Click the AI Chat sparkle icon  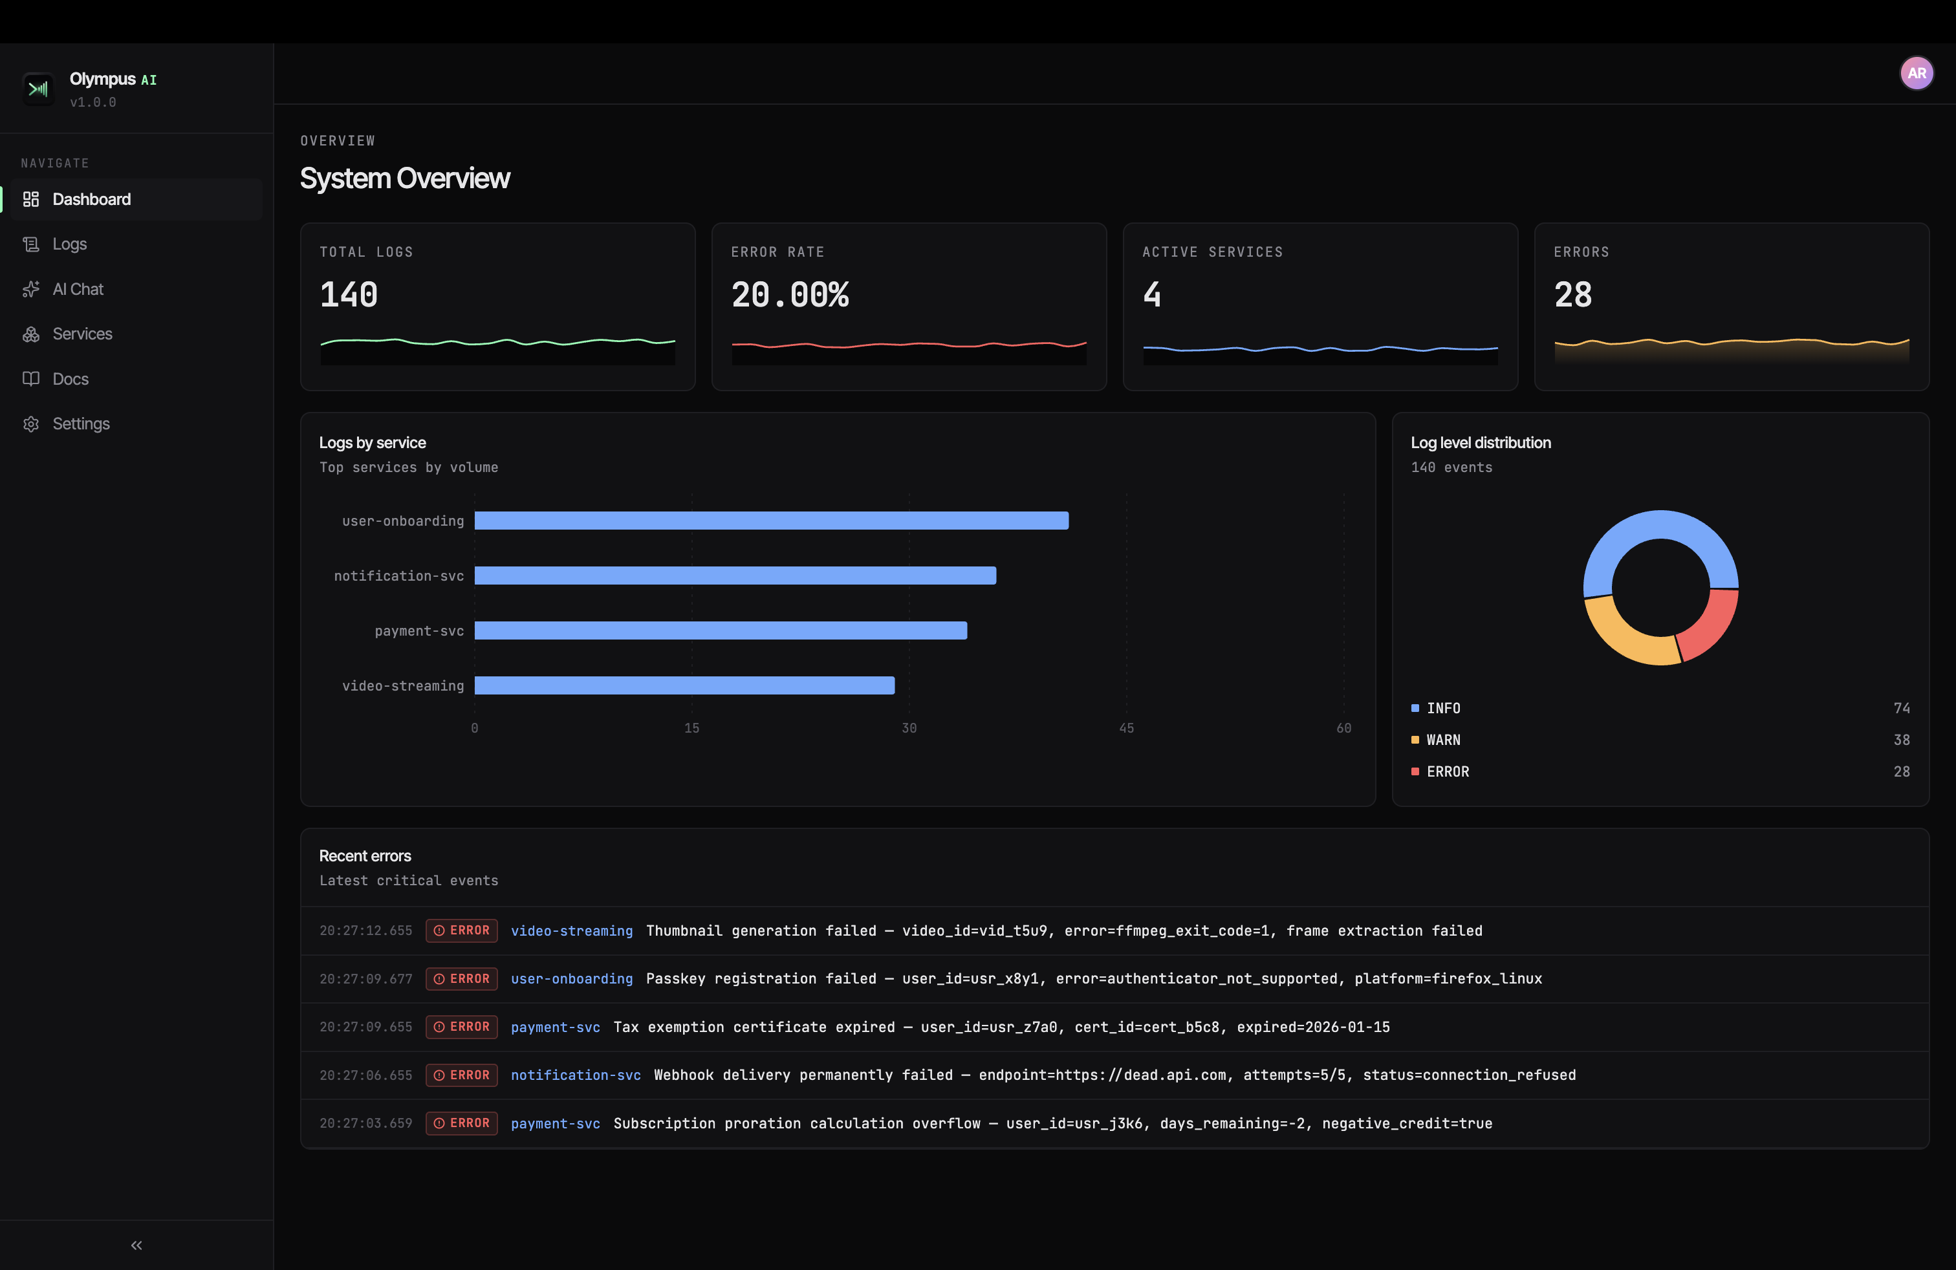(x=31, y=289)
